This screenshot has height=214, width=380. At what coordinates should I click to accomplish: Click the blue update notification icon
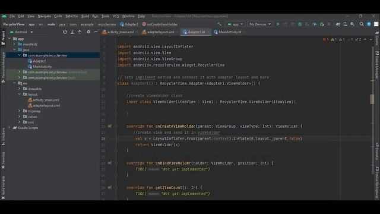pyautogui.click(x=369, y=24)
